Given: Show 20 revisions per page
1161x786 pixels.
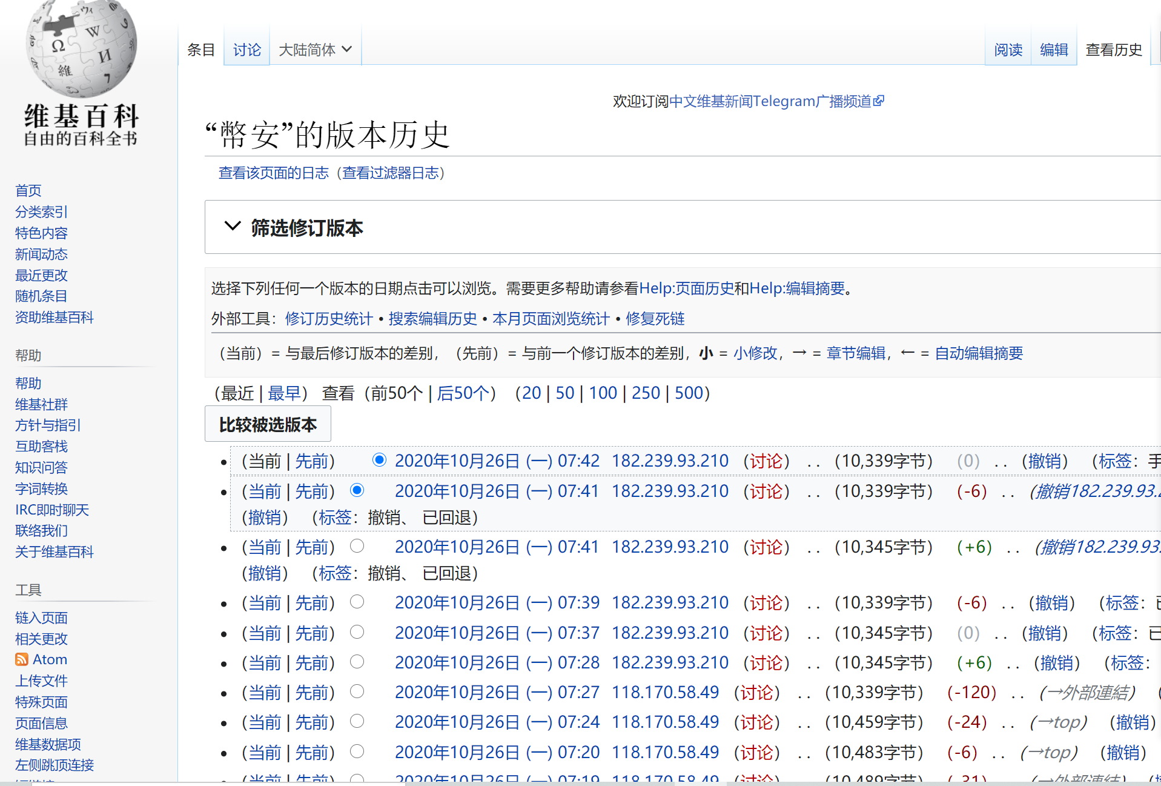Looking at the screenshot, I should point(531,393).
